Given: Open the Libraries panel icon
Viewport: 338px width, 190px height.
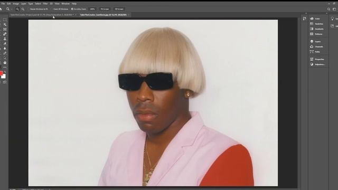Looking at the screenshot, I should point(332,26).
